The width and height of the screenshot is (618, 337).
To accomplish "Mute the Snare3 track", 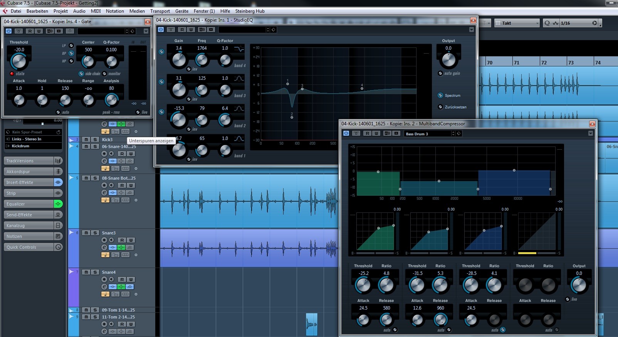I will pyautogui.click(x=86, y=233).
